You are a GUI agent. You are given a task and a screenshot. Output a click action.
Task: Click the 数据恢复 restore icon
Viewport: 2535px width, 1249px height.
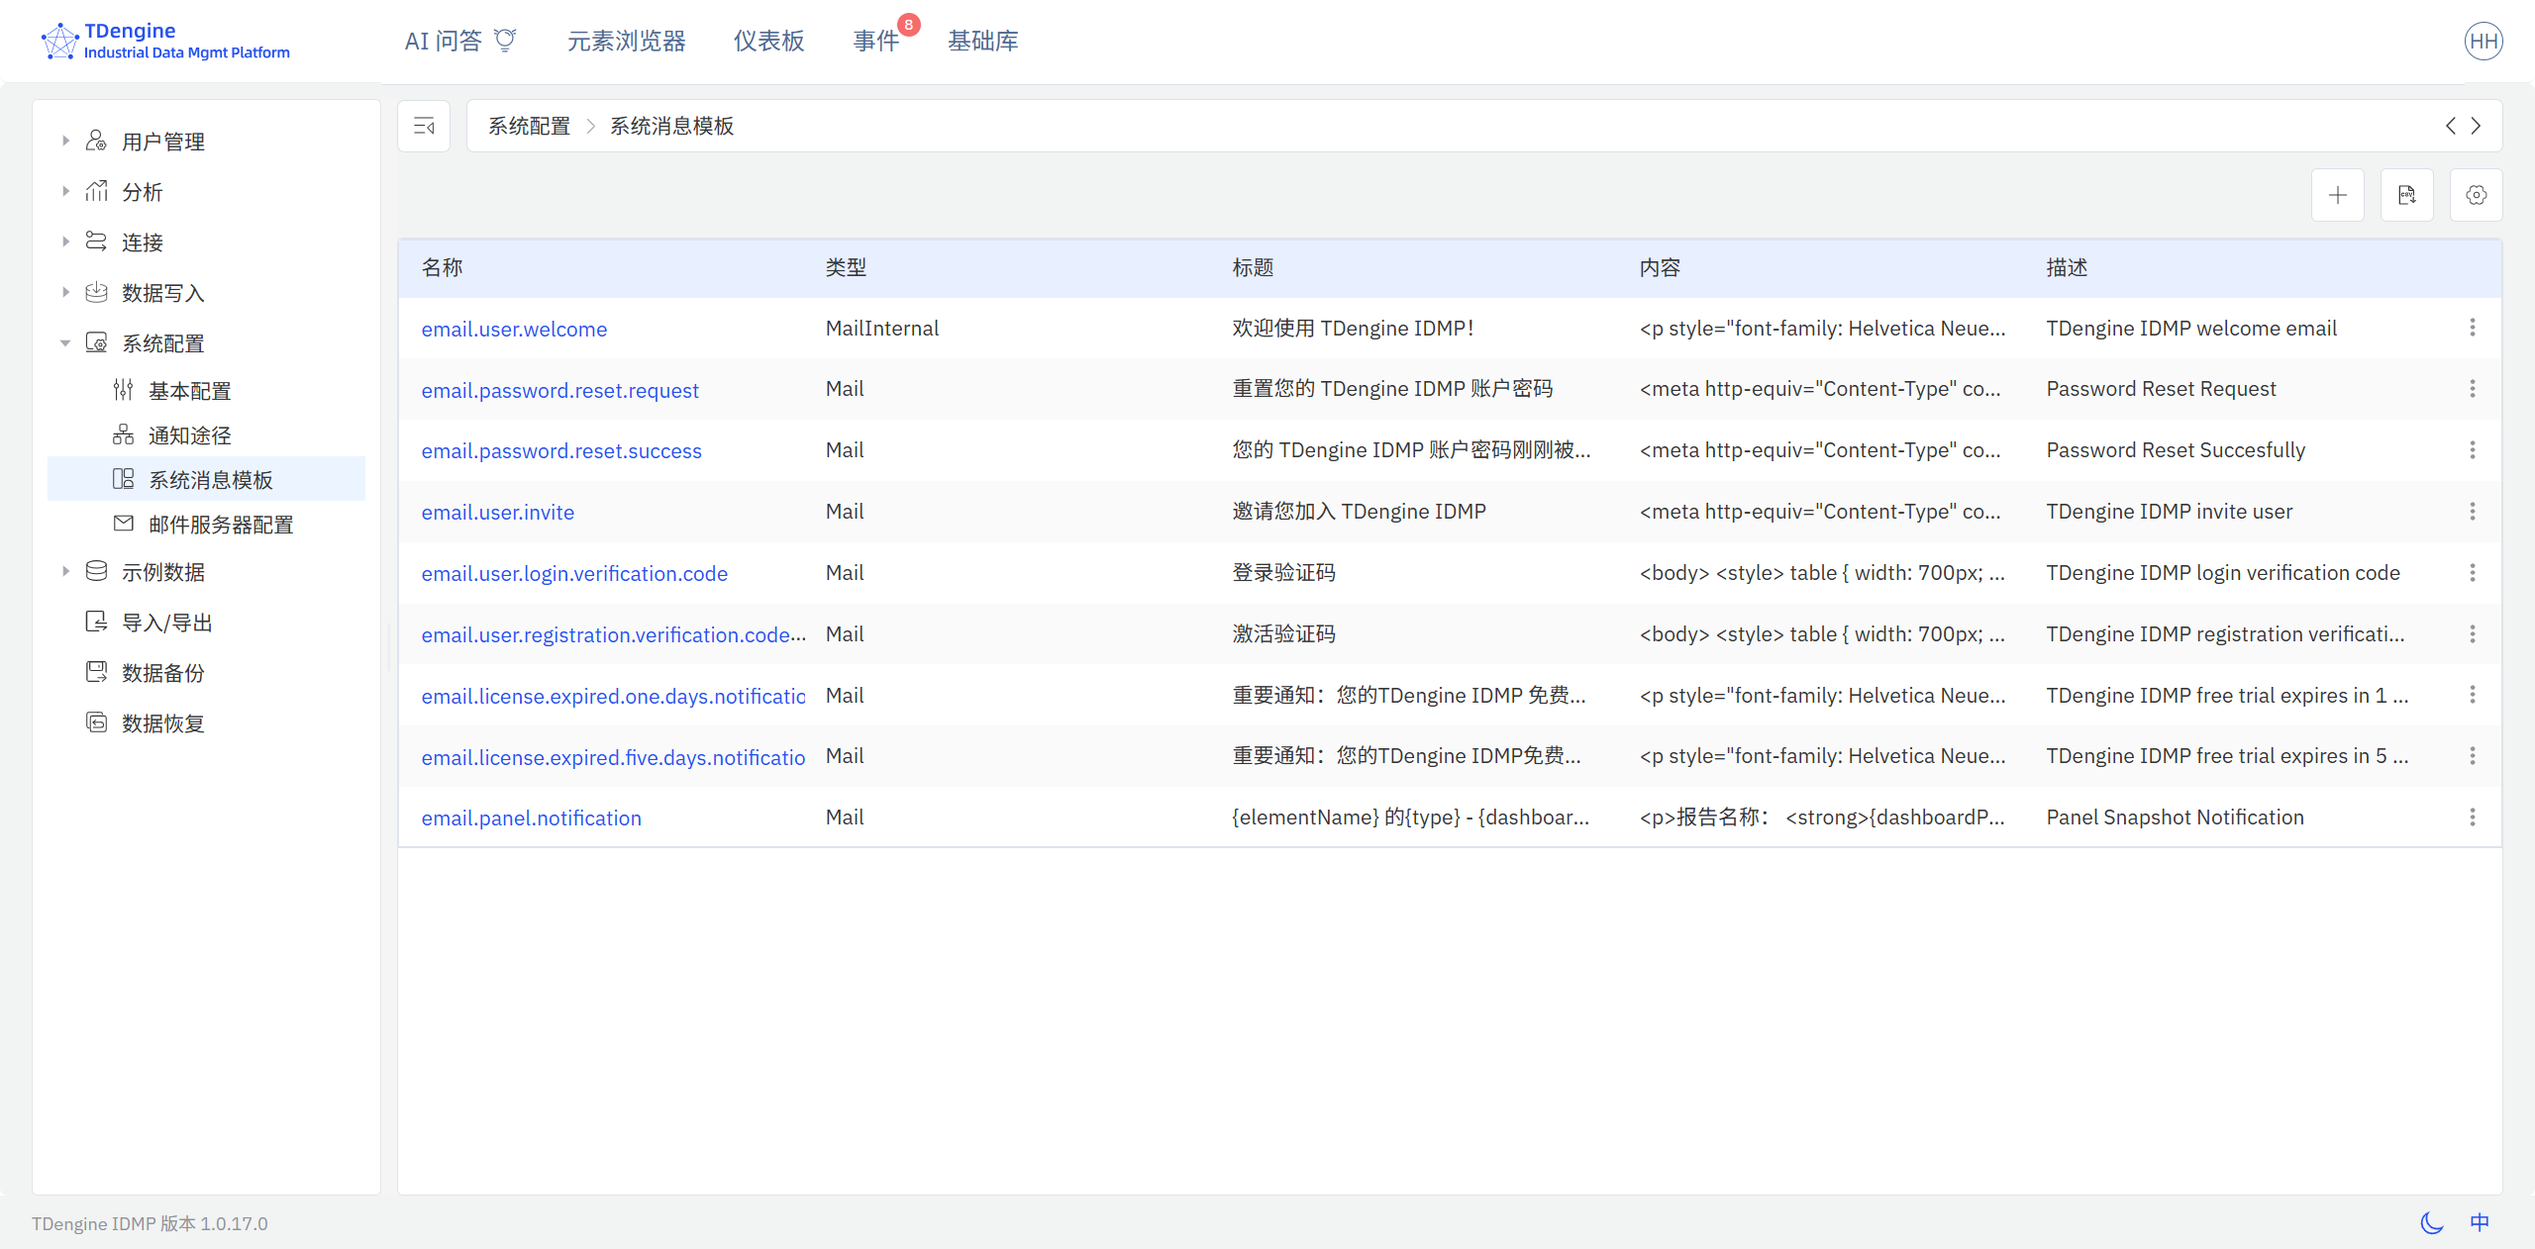[96, 722]
